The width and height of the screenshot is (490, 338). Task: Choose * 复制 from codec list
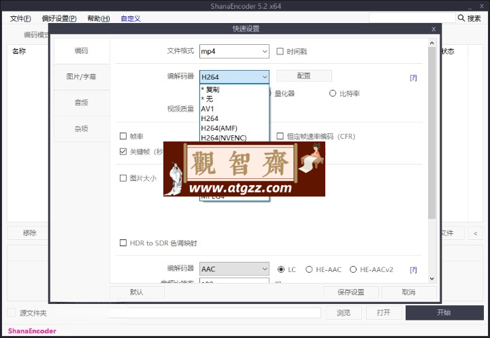[234, 89]
